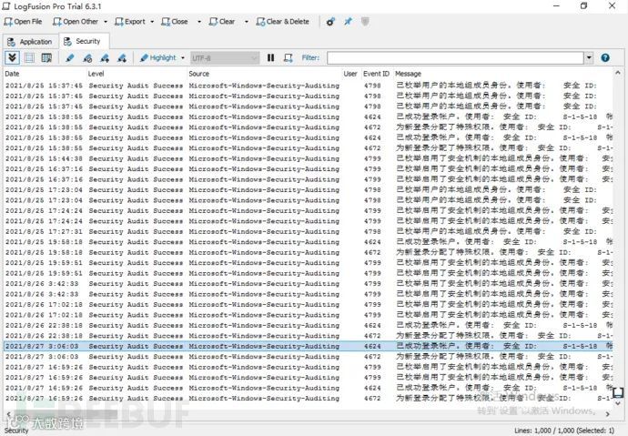Click the horizontal scrollbar right arrow
This screenshot has width=628, height=436.
point(608,414)
